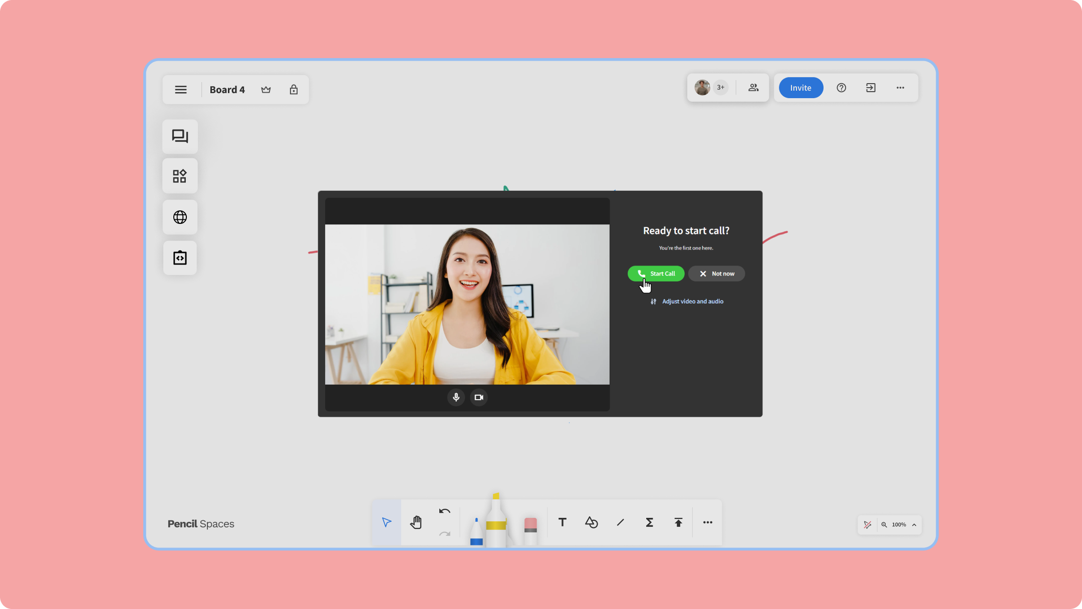The image size is (1082, 609).
Task: Activate the hand/pan tool
Action: (x=416, y=522)
